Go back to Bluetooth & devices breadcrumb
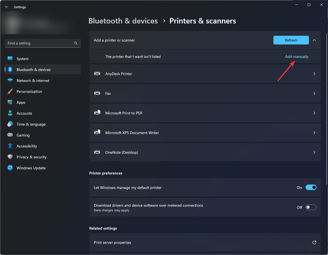Viewport: 328px width, 255px height. tap(123, 21)
